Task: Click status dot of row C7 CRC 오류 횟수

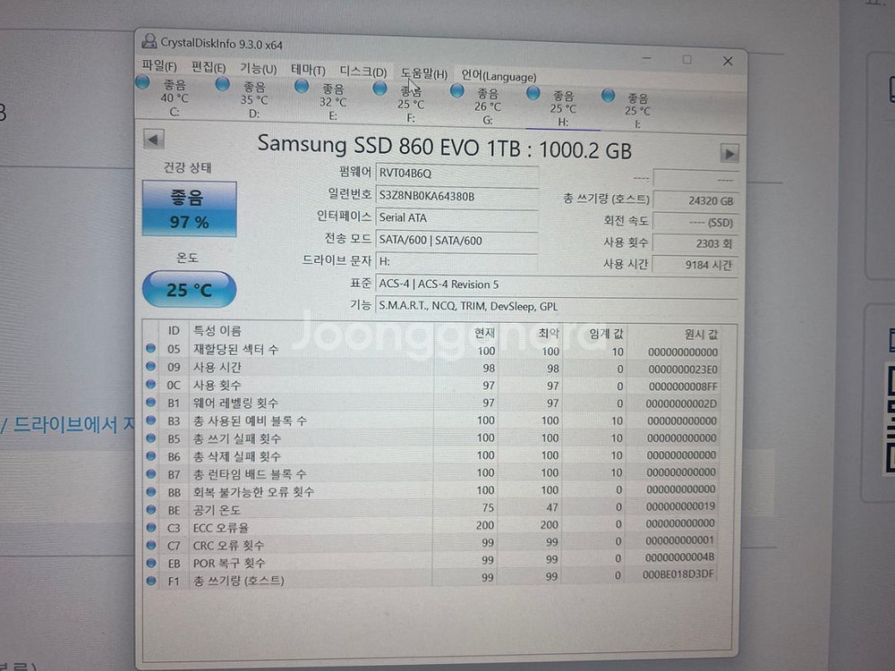Action: 150,545
